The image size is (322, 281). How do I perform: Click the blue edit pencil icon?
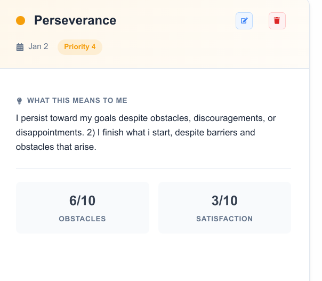click(244, 21)
